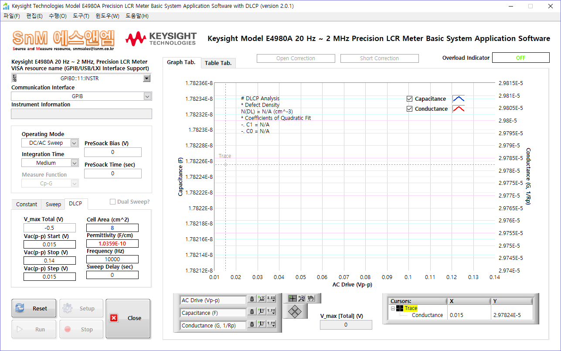Click the Open Correction button

(296, 58)
